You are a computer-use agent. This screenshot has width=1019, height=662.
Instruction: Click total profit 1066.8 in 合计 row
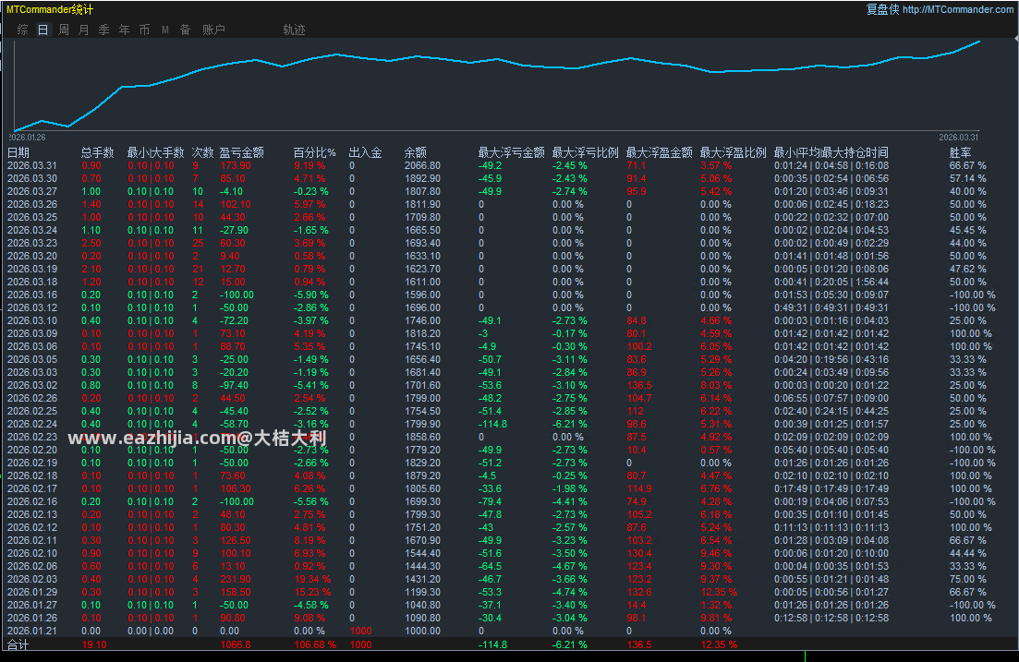(236, 645)
